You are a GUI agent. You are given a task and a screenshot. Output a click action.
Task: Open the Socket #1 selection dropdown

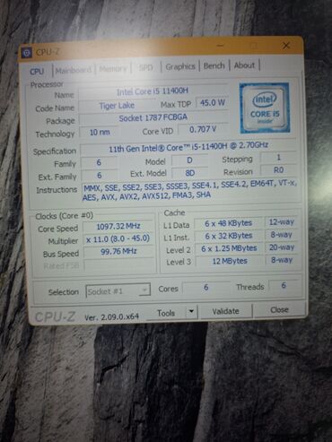click(x=118, y=290)
